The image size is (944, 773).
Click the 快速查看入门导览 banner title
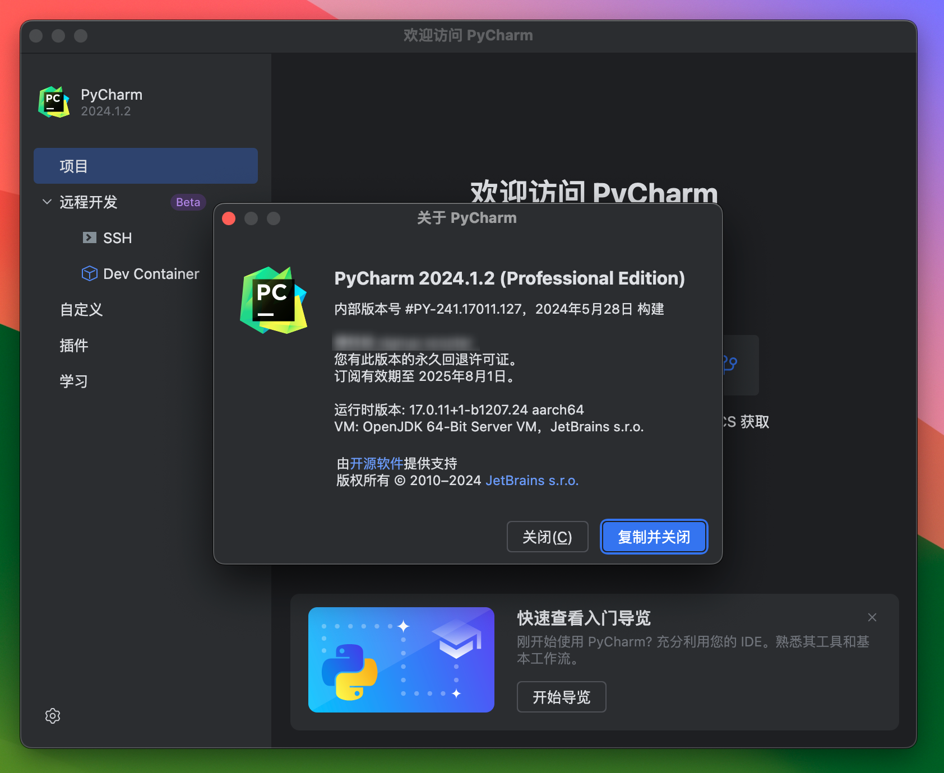584,618
